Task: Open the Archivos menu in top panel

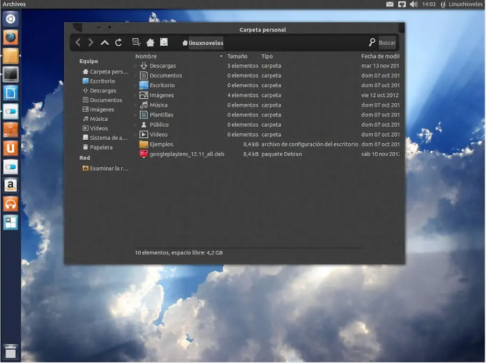Action: click(x=14, y=4)
